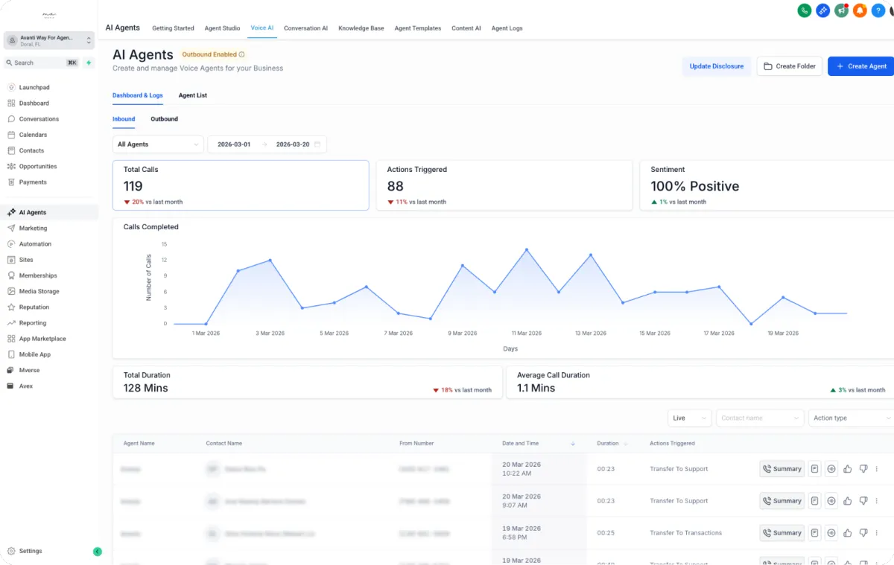Click the end date 2026-03-20 field
The height and width of the screenshot is (565, 894).
293,144
